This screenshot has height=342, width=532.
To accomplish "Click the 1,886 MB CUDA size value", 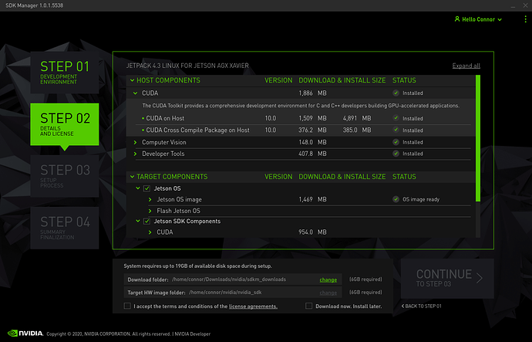I will [x=312, y=93].
